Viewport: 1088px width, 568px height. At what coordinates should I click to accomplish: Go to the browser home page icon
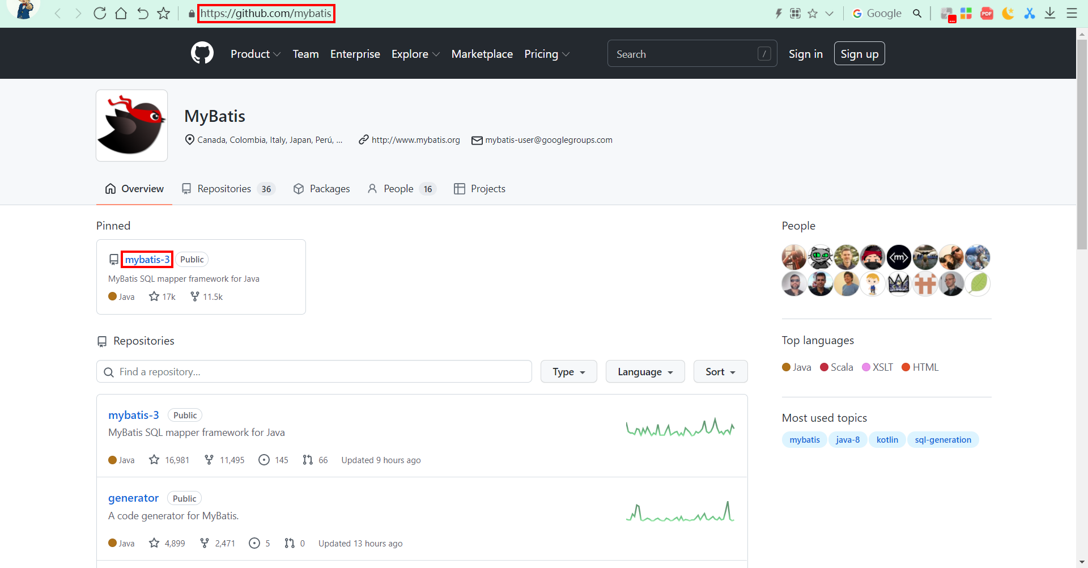(121, 13)
